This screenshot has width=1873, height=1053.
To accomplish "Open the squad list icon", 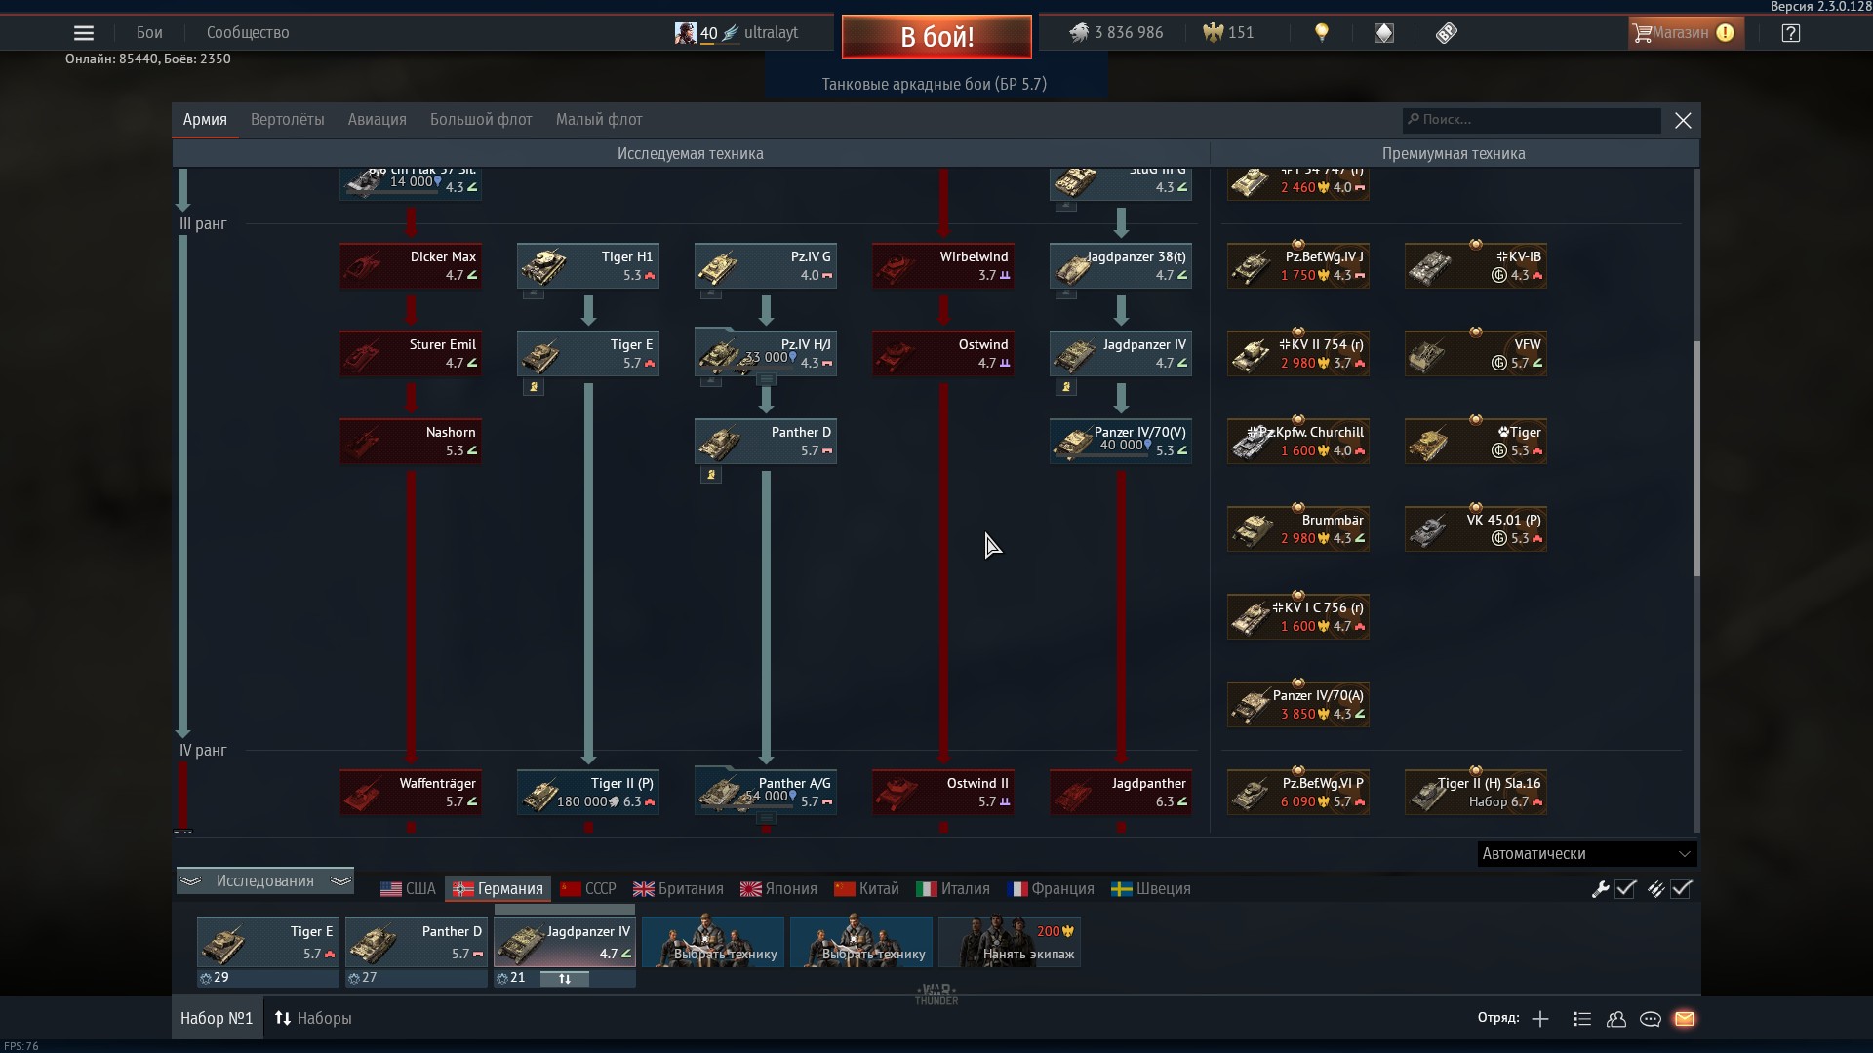I will coord(1581,1019).
